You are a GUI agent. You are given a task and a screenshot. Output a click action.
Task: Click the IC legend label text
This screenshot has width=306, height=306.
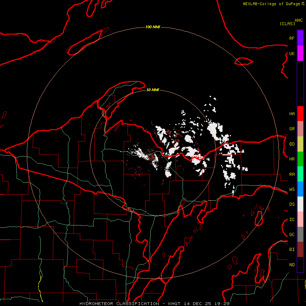[x=292, y=220]
